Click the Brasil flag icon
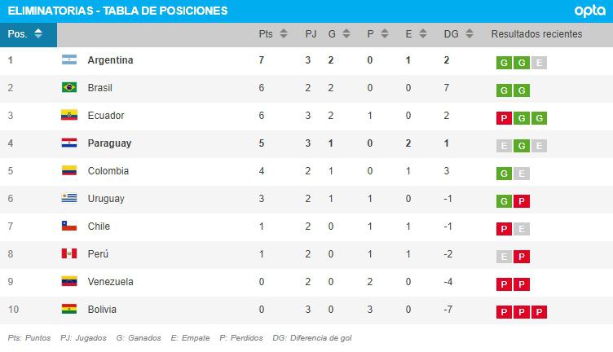The image size is (613, 352). pyautogui.click(x=68, y=88)
